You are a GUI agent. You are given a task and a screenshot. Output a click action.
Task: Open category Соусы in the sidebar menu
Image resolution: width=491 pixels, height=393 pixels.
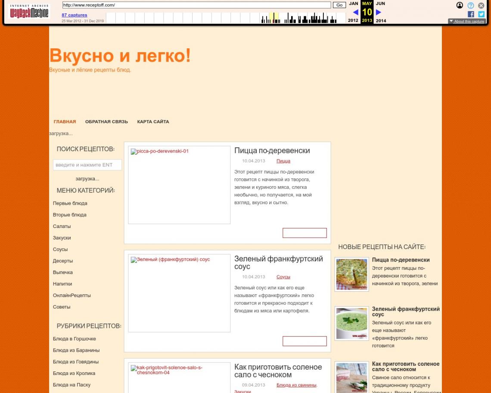[60, 250]
